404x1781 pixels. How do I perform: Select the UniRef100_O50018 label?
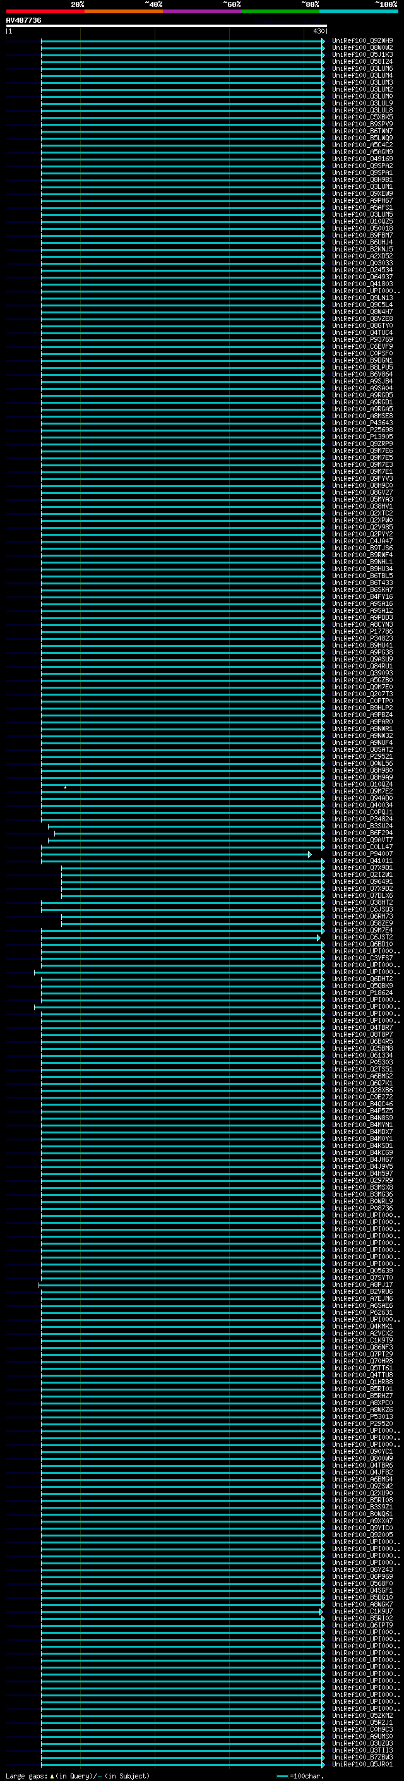(362, 228)
